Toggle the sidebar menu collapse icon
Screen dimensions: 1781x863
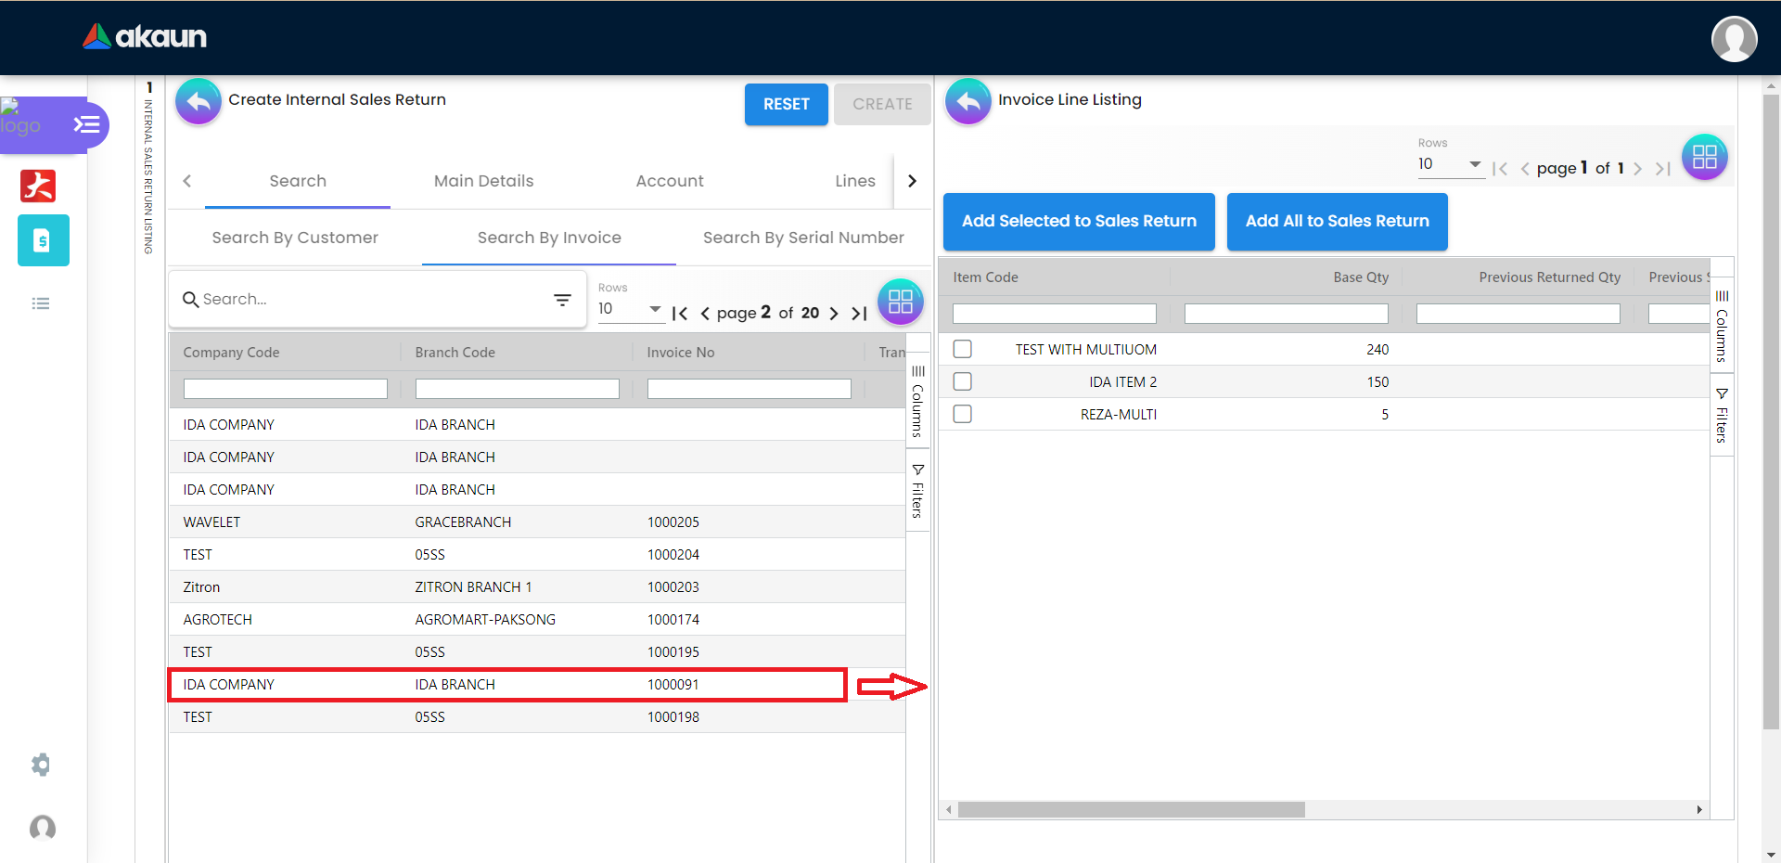coord(86,124)
